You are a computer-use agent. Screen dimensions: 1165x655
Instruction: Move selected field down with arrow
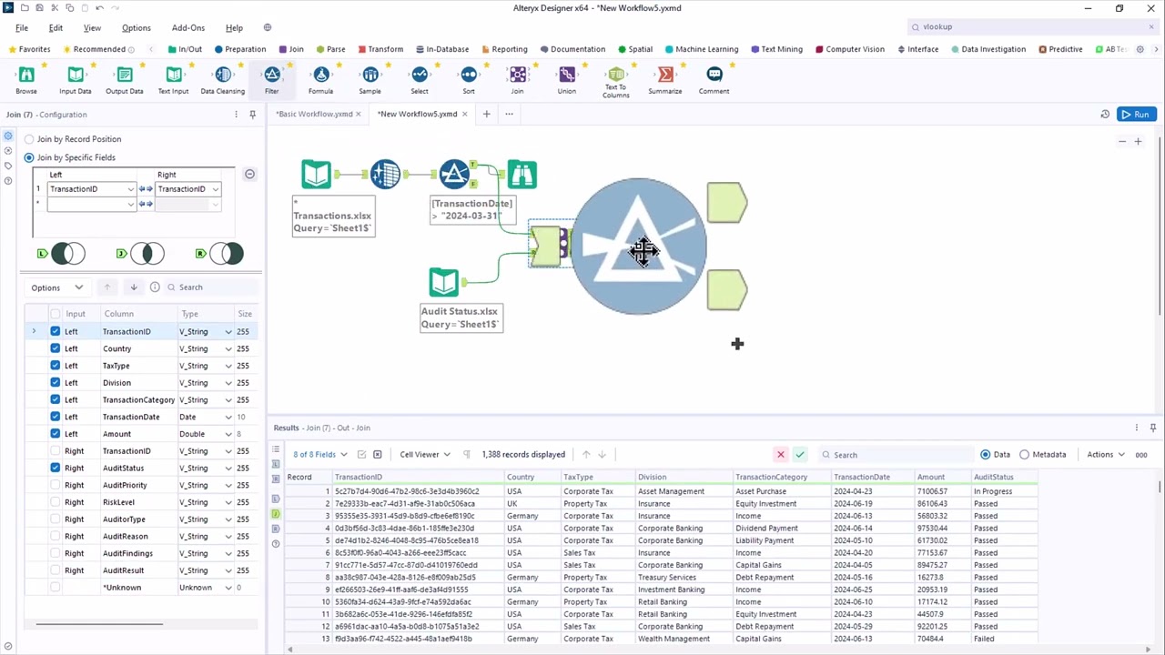tap(134, 287)
